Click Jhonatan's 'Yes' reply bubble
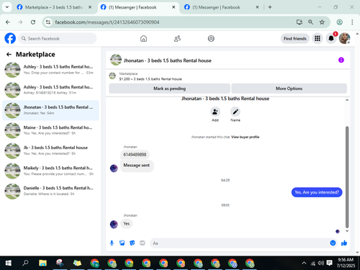This screenshot has height=270, width=360. coord(127,224)
